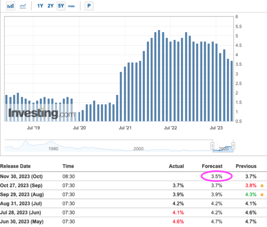Click the Jul '23 x-axis label

(x=216, y=128)
